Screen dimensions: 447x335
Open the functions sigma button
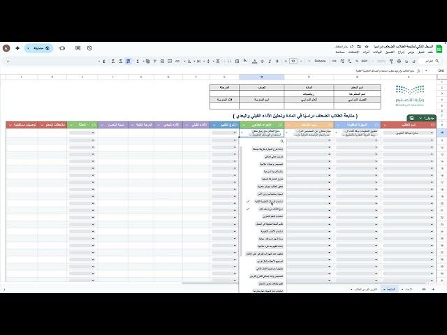click(138, 61)
